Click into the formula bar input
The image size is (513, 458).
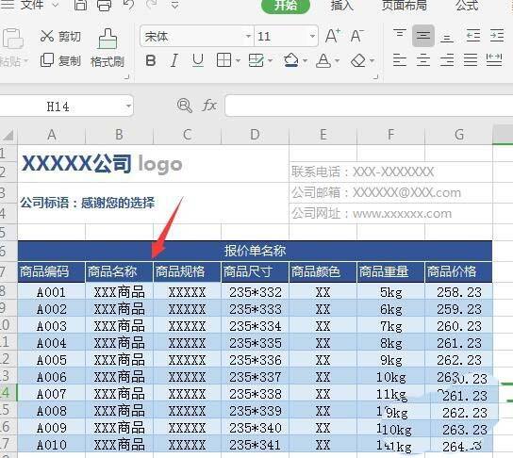(369, 106)
